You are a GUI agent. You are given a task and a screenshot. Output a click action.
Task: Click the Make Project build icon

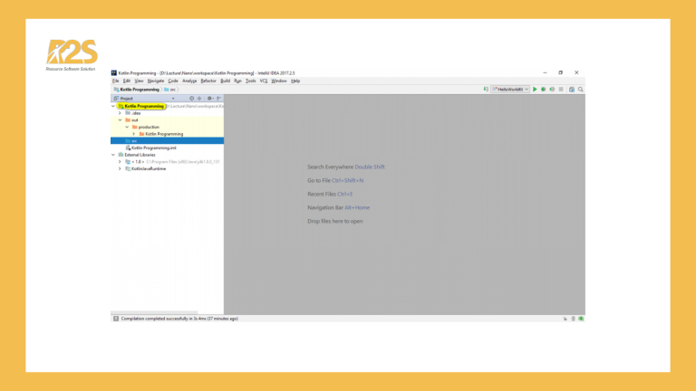(488, 90)
